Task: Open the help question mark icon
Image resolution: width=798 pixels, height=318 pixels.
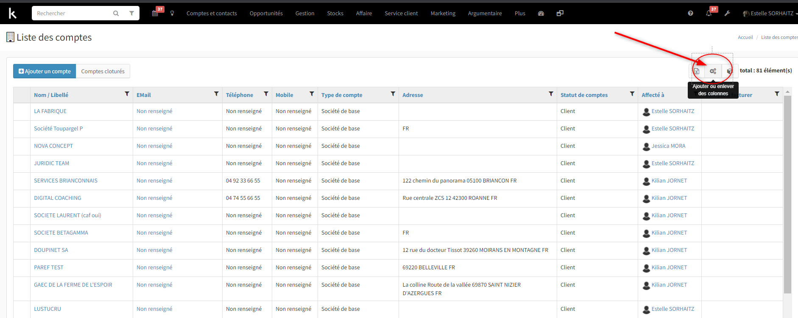Action: coord(690,14)
